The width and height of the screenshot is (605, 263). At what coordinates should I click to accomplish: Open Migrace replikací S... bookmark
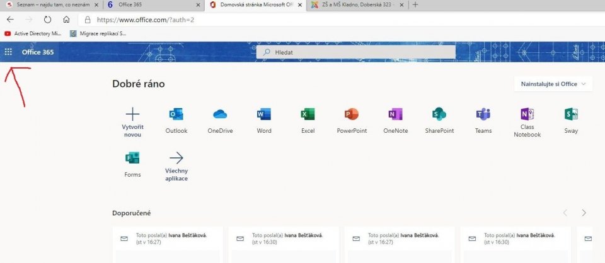(x=98, y=33)
